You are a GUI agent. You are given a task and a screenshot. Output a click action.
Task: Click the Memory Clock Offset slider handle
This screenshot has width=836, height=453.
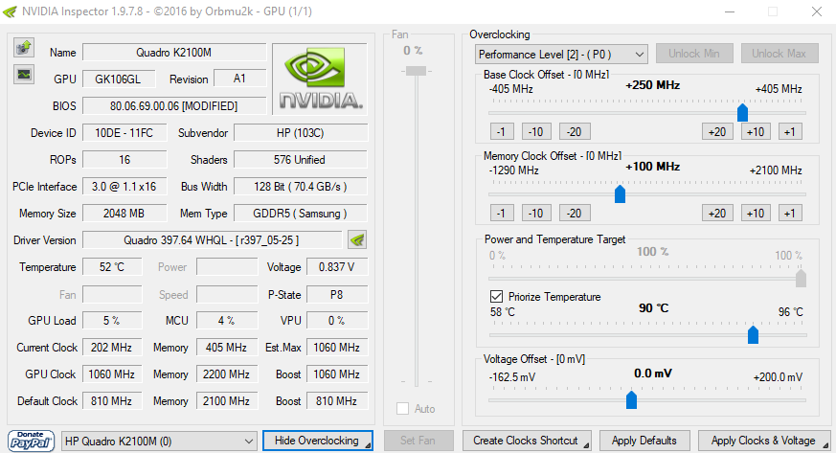pos(620,194)
